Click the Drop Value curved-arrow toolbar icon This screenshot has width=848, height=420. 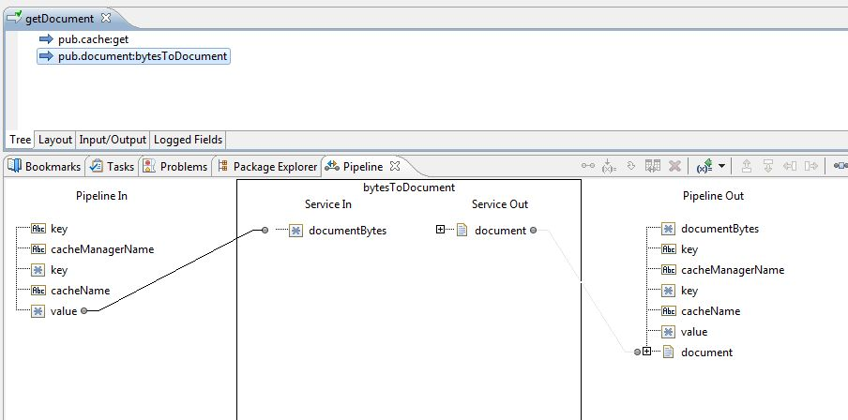[x=631, y=166]
